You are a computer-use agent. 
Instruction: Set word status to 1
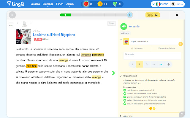click(132, 64)
